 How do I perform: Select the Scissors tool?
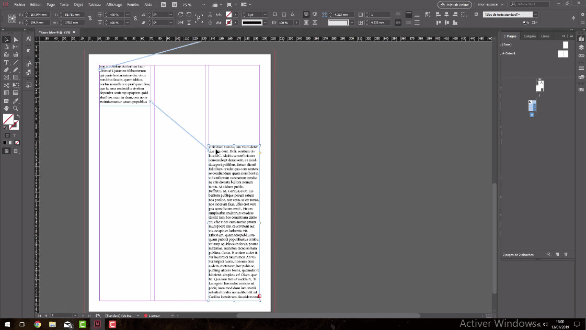click(6, 85)
